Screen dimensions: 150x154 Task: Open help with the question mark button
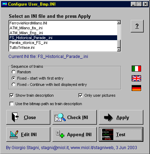tap(137, 26)
